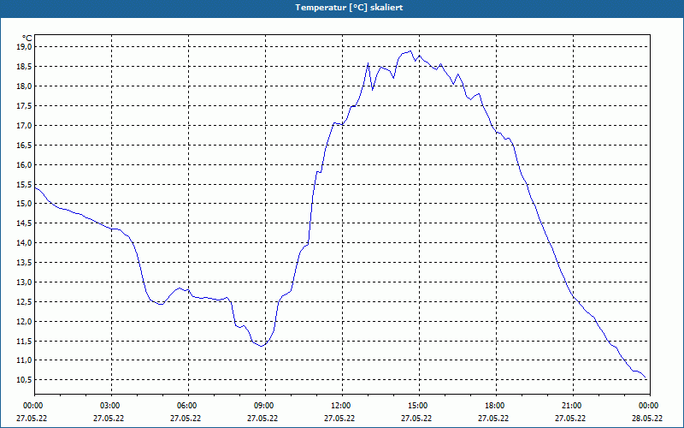Click the 27.05.22 date below 15:00

coord(416,418)
